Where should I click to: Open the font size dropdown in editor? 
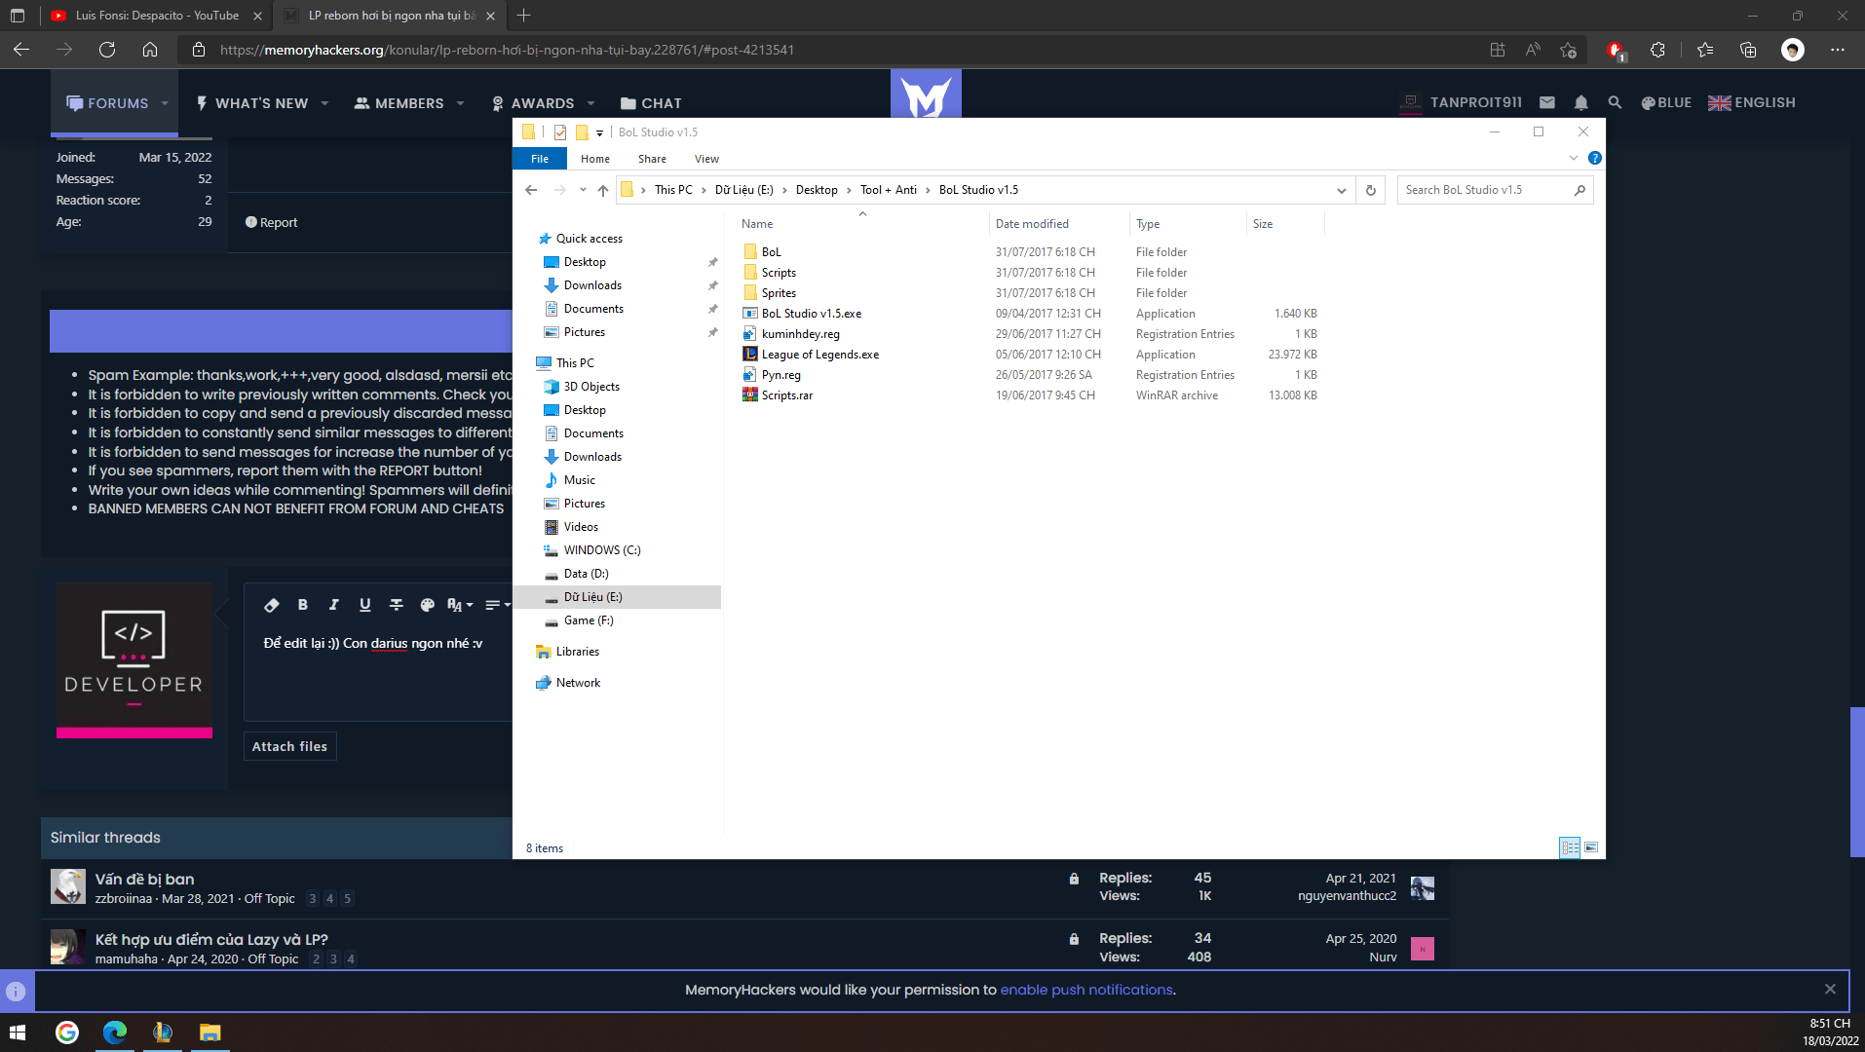[x=460, y=605]
